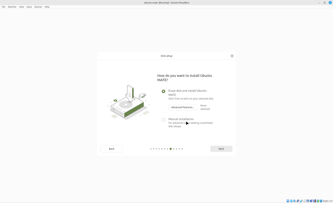Click the "Disk setup" dialog title
Viewport: 333px width, 203px height.
coord(166,56)
